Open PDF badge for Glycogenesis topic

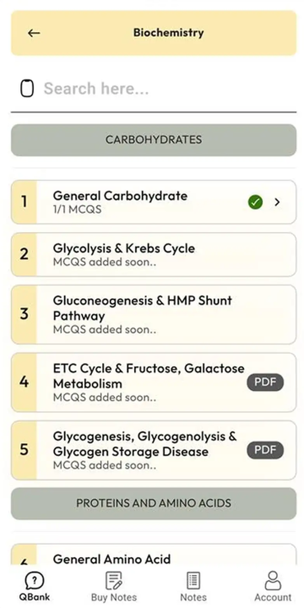265,450
